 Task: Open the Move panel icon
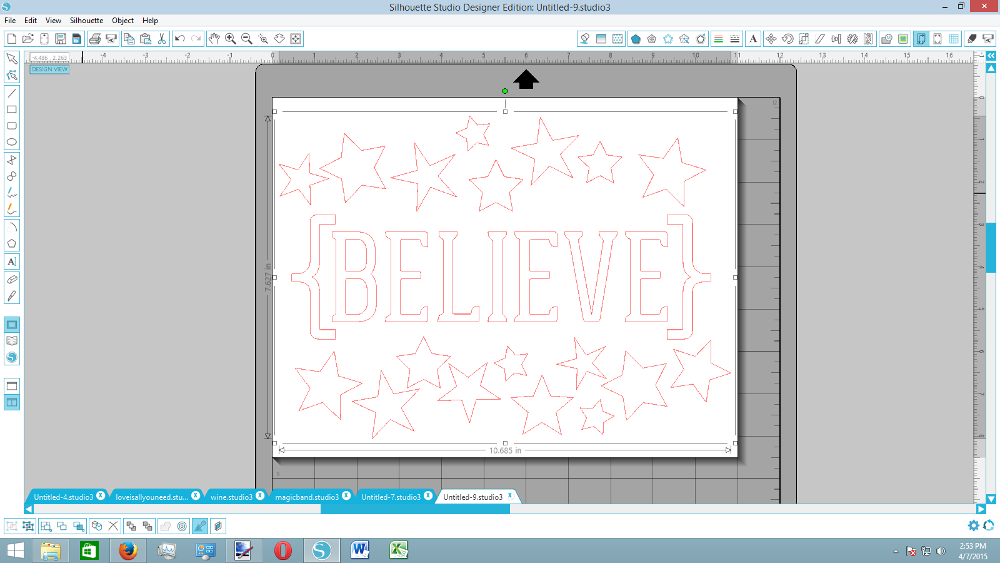pos(771,39)
